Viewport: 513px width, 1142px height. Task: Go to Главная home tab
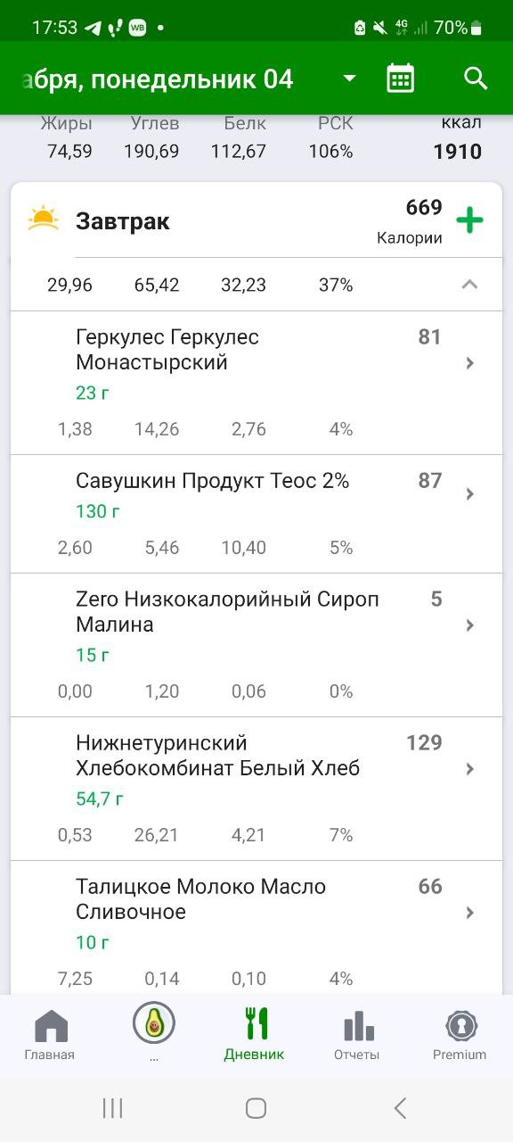[x=50, y=1035]
